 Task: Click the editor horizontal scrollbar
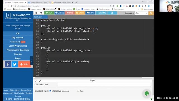[88, 78]
